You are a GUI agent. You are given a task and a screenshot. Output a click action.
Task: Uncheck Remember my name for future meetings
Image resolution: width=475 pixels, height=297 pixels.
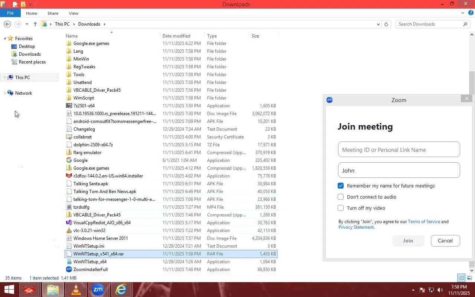[x=341, y=186]
